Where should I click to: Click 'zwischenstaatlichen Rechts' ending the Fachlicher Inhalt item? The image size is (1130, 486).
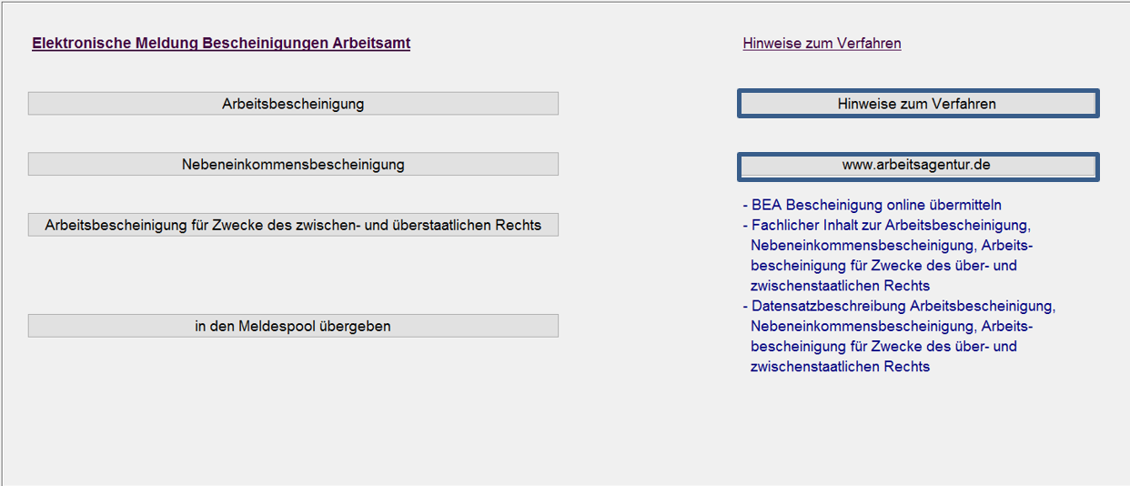840,286
